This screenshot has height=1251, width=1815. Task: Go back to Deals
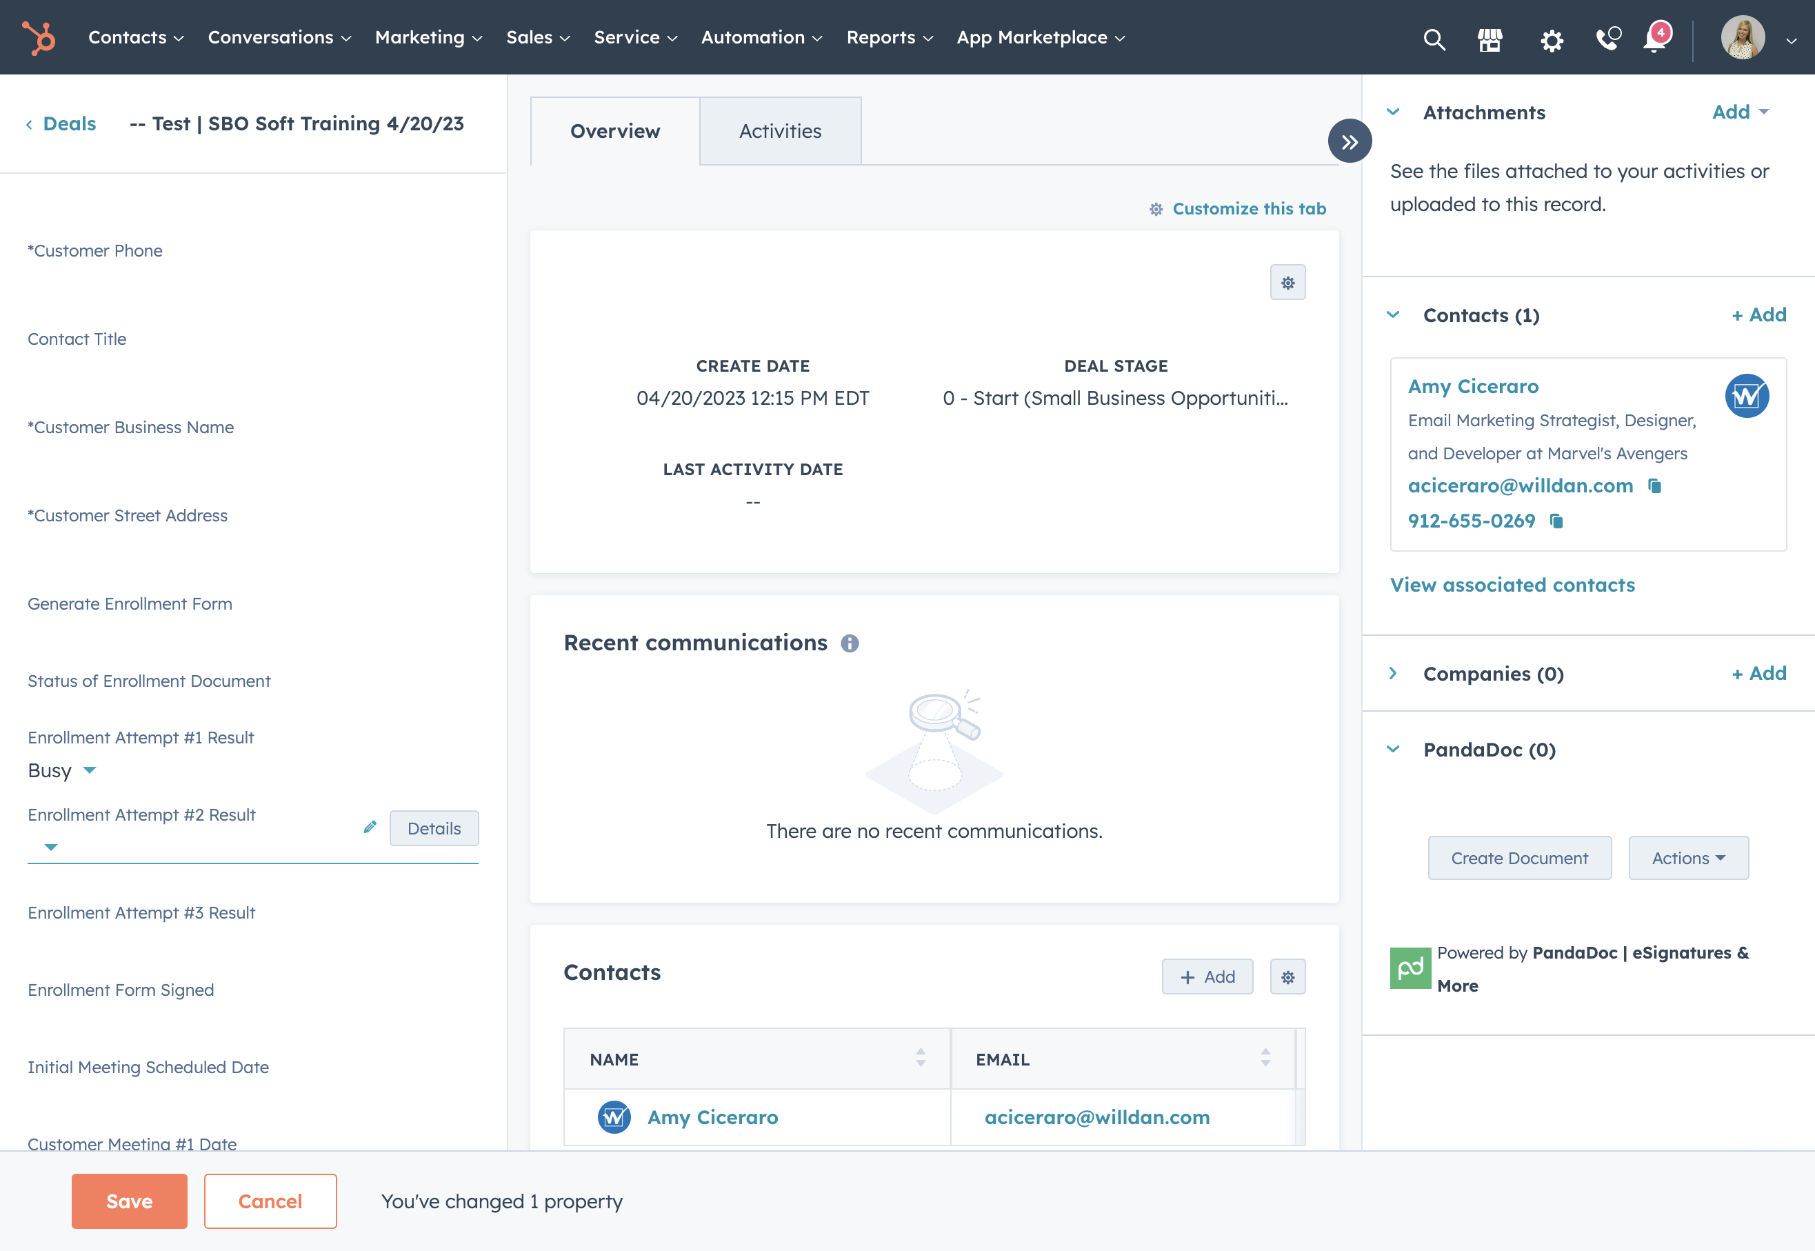(61, 123)
